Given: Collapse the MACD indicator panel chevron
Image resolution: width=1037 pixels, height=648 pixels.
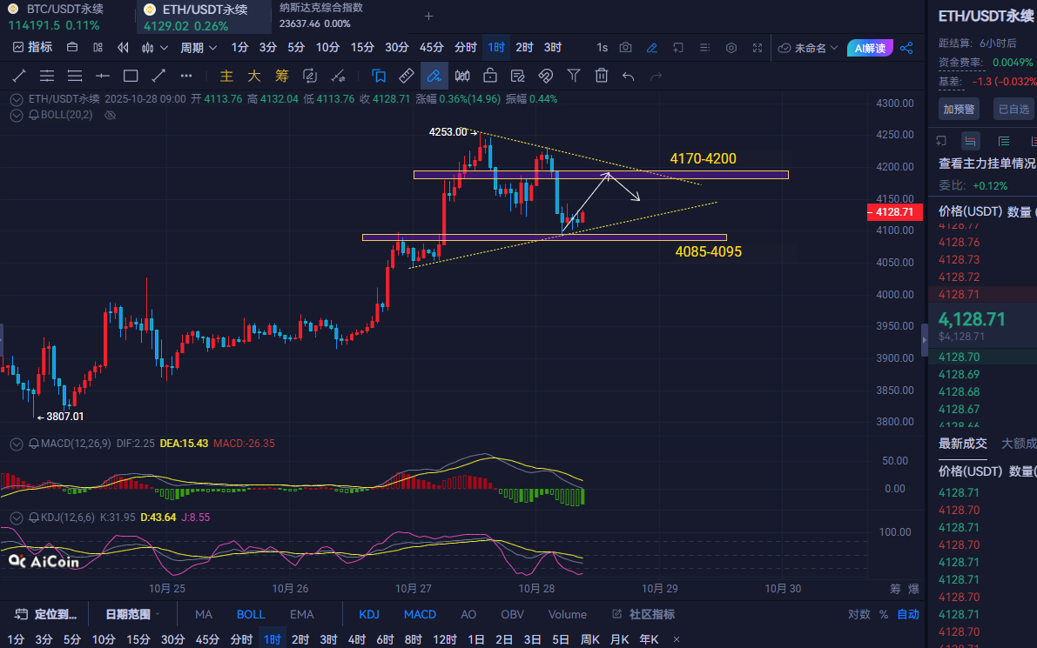Looking at the screenshot, I should [x=17, y=444].
